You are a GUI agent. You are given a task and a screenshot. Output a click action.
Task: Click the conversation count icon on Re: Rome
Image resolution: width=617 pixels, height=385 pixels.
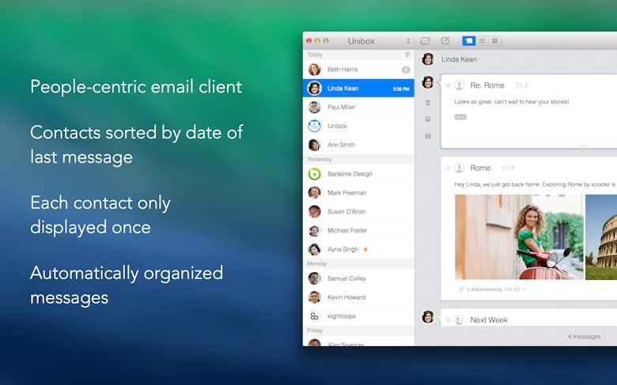pos(520,85)
